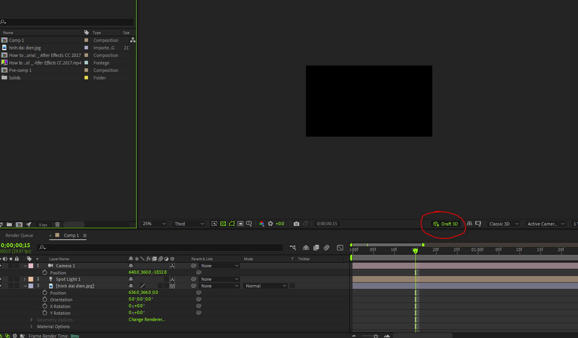The height and width of the screenshot is (338, 578).
Task: Take a snapshot of the composition
Action: point(297,223)
